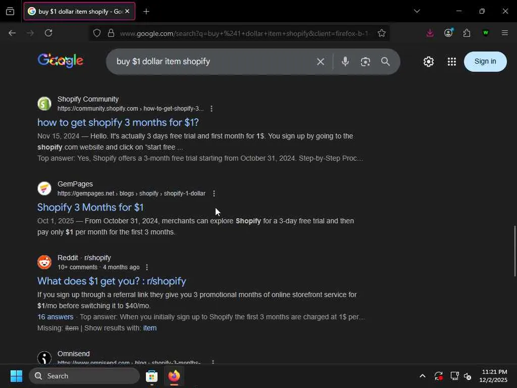
Task: Click the 'Reddit · r/shopify' source text
Action: pos(84,258)
